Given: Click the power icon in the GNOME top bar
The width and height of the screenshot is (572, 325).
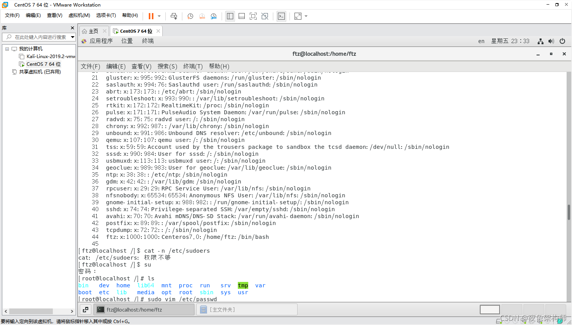Looking at the screenshot, I should [x=562, y=41].
